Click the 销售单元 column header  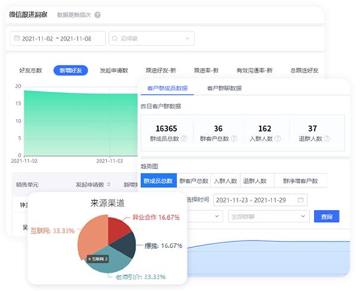pos(27,184)
